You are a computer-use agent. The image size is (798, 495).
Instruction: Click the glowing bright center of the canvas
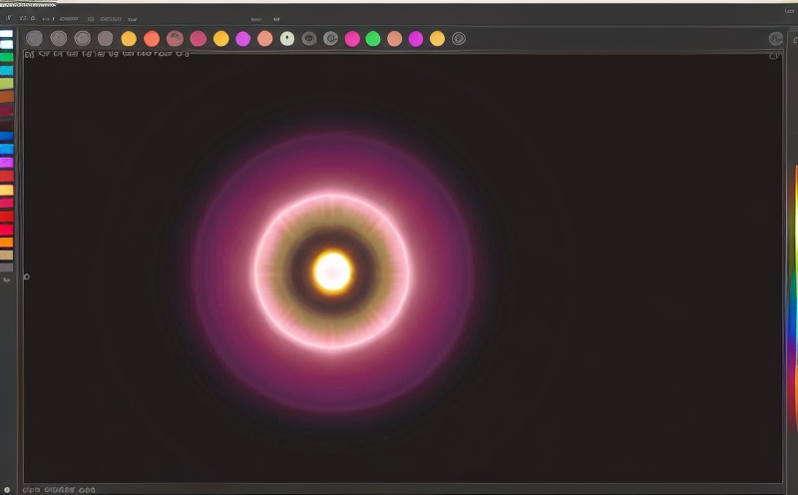[x=332, y=270]
